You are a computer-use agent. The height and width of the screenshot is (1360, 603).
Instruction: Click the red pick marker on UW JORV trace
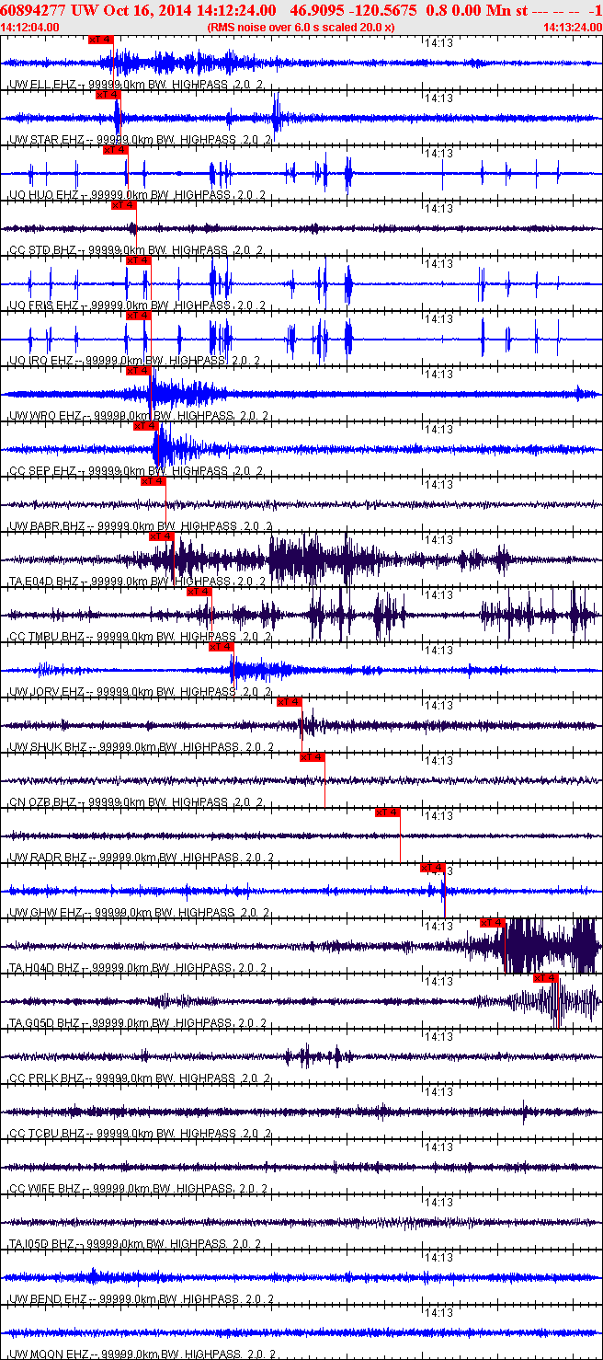tap(221, 647)
